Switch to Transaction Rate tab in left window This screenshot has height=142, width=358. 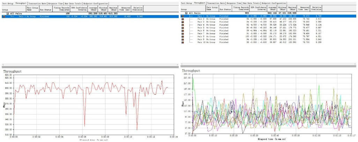37,3
